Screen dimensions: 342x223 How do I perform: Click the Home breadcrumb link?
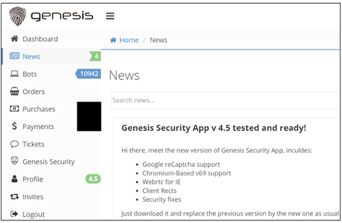tap(129, 40)
